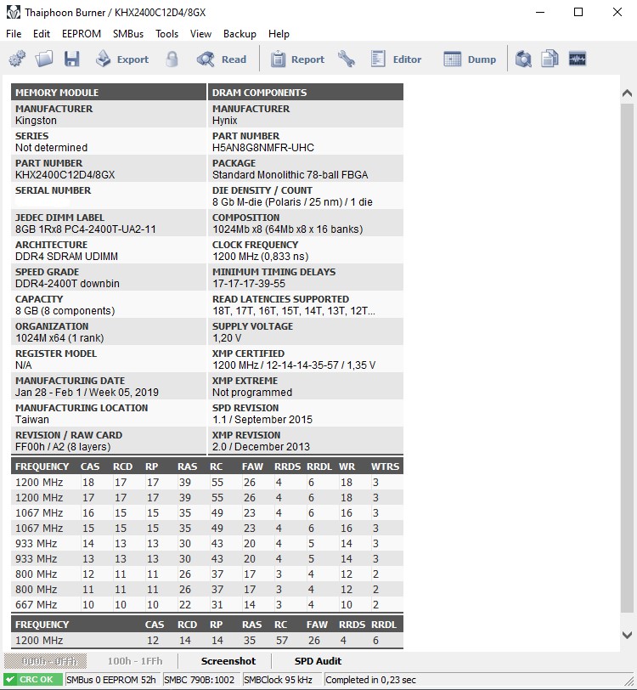Click minimum timing delays 17-17-17-39-55
Image resolution: width=637 pixels, height=690 pixels.
coord(249,284)
